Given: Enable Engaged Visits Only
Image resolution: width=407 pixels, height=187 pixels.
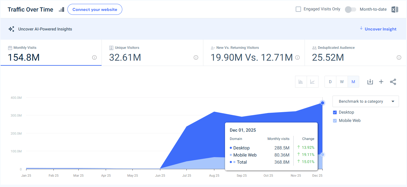Looking at the screenshot, I should point(298,9).
